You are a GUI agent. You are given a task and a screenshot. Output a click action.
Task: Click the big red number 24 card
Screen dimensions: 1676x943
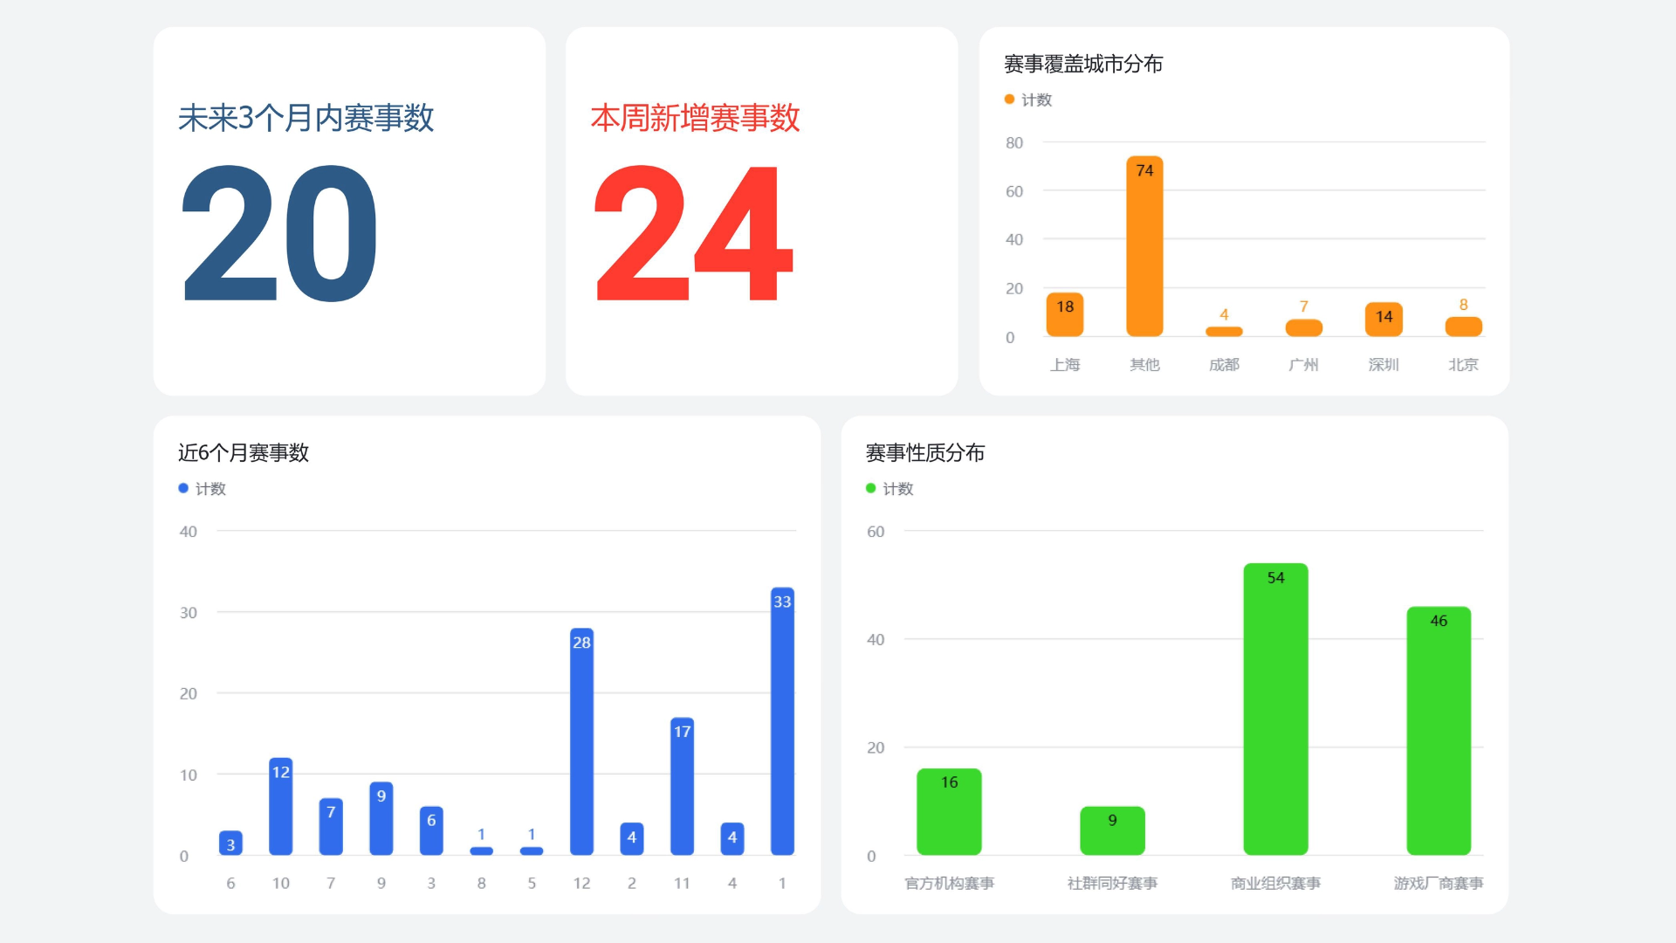click(694, 234)
